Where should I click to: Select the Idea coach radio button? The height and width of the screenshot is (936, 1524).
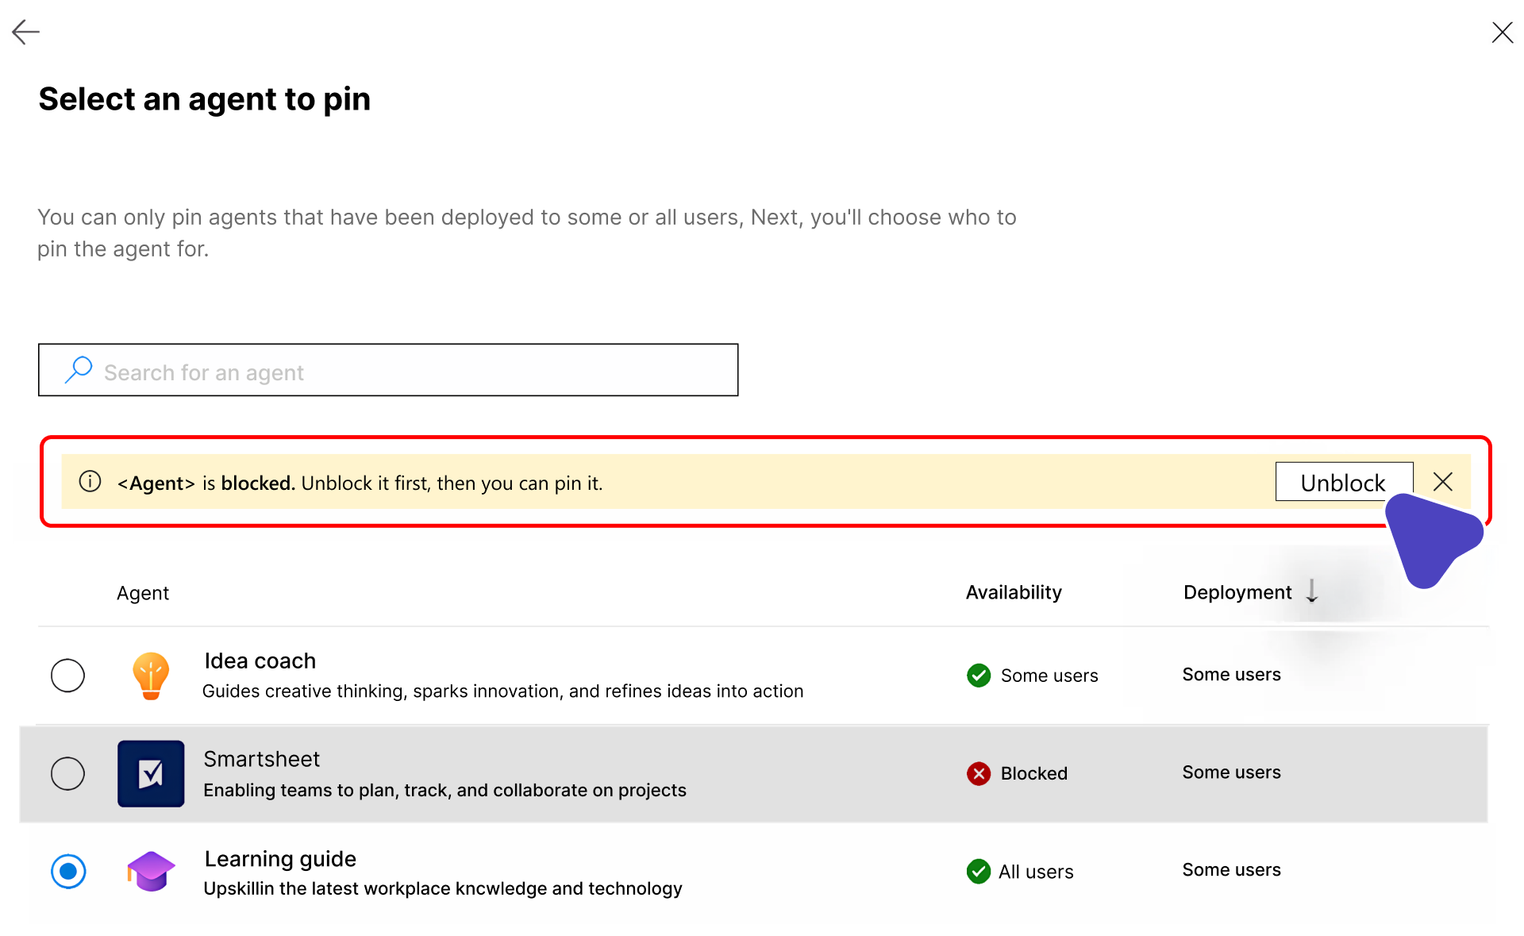pyautogui.click(x=67, y=676)
